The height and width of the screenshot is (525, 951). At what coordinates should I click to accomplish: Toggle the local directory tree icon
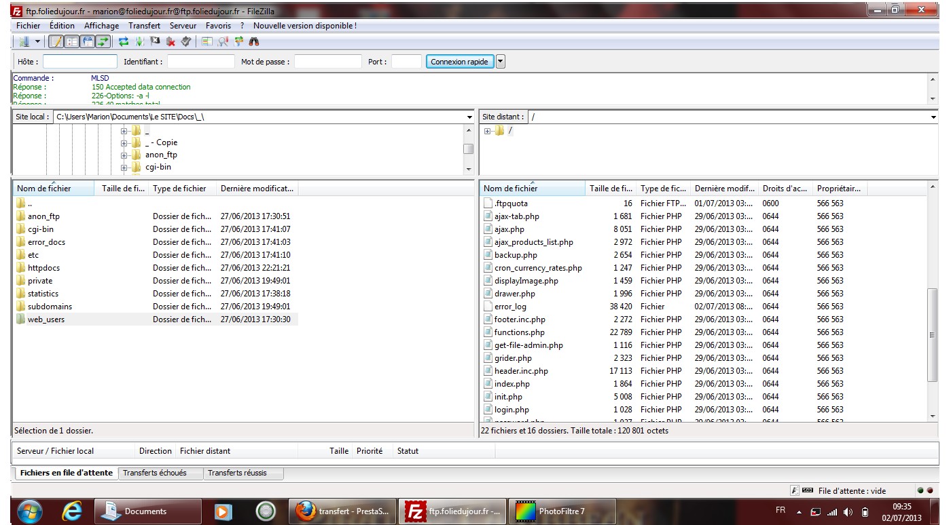72,42
